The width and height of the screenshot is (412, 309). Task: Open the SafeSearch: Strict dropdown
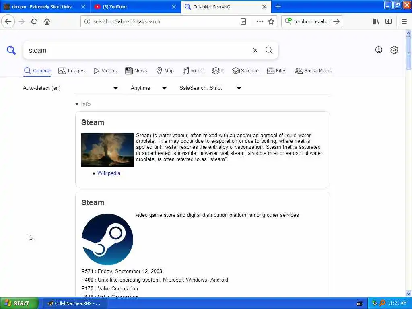pyautogui.click(x=210, y=88)
